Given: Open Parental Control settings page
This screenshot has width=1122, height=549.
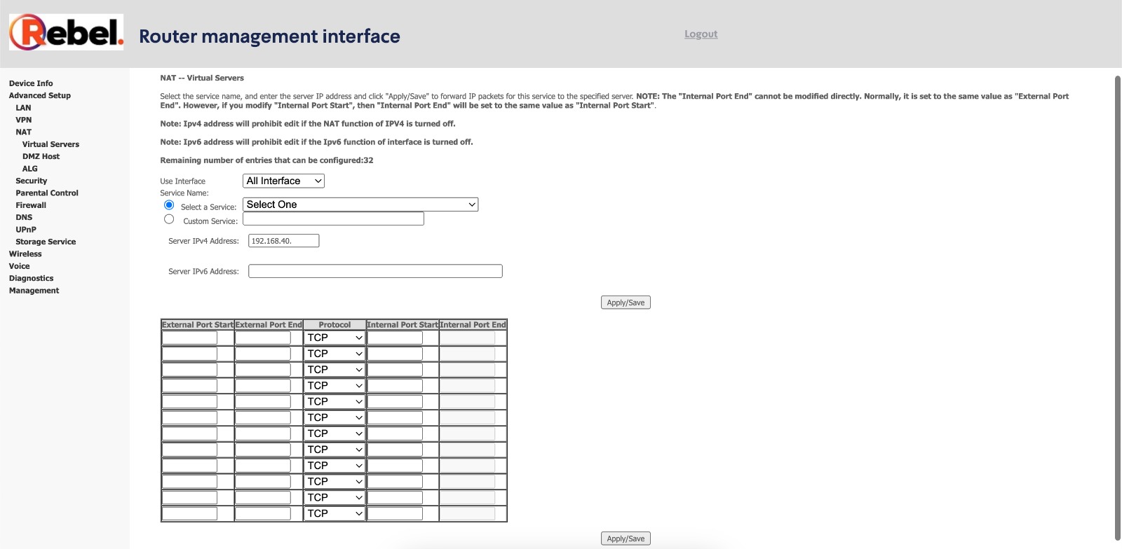Looking at the screenshot, I should point(47,193).
